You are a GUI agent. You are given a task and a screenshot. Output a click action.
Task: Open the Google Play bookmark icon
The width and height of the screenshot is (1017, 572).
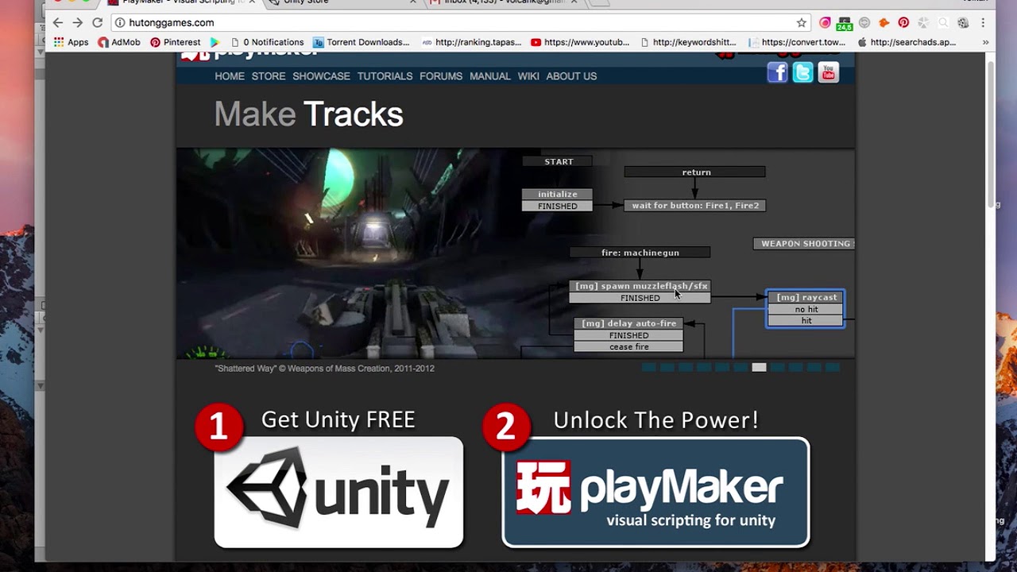pos(215,42)
